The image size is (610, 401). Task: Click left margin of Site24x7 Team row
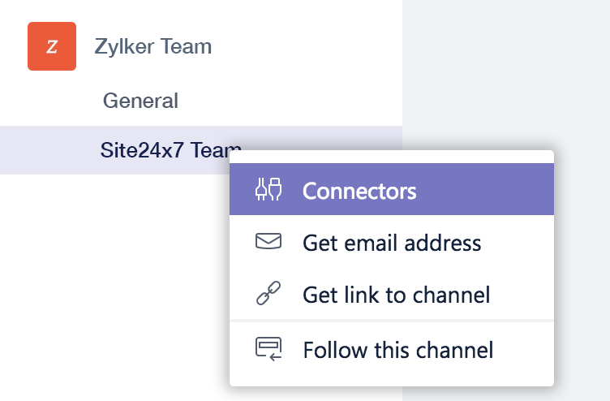point(41,150)
